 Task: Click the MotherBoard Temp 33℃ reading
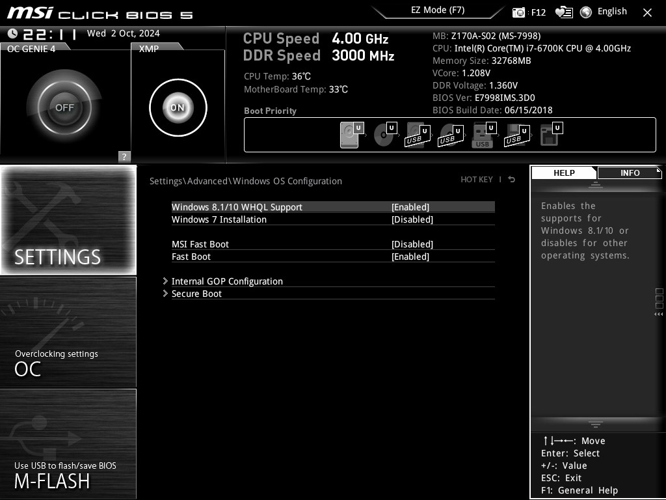click(x=296, y=89)
